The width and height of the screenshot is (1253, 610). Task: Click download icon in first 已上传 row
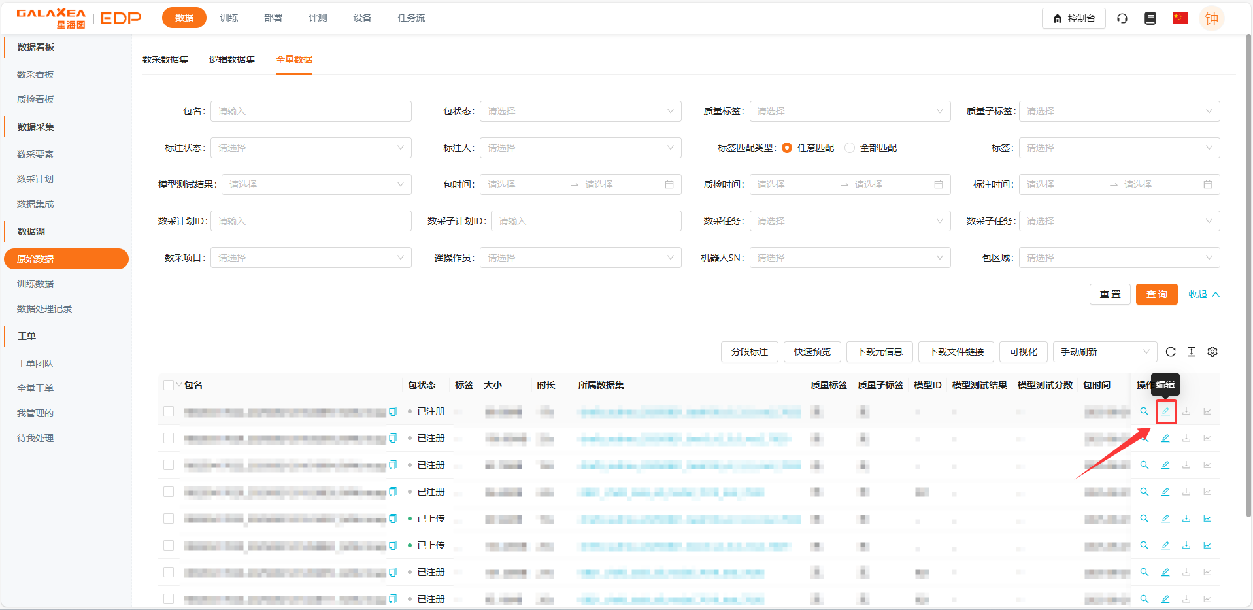click(x=1186, y=518)
